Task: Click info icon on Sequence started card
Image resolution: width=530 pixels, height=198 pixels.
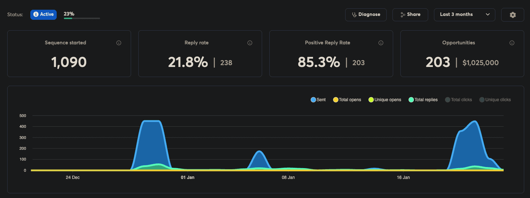Action: 119,43
